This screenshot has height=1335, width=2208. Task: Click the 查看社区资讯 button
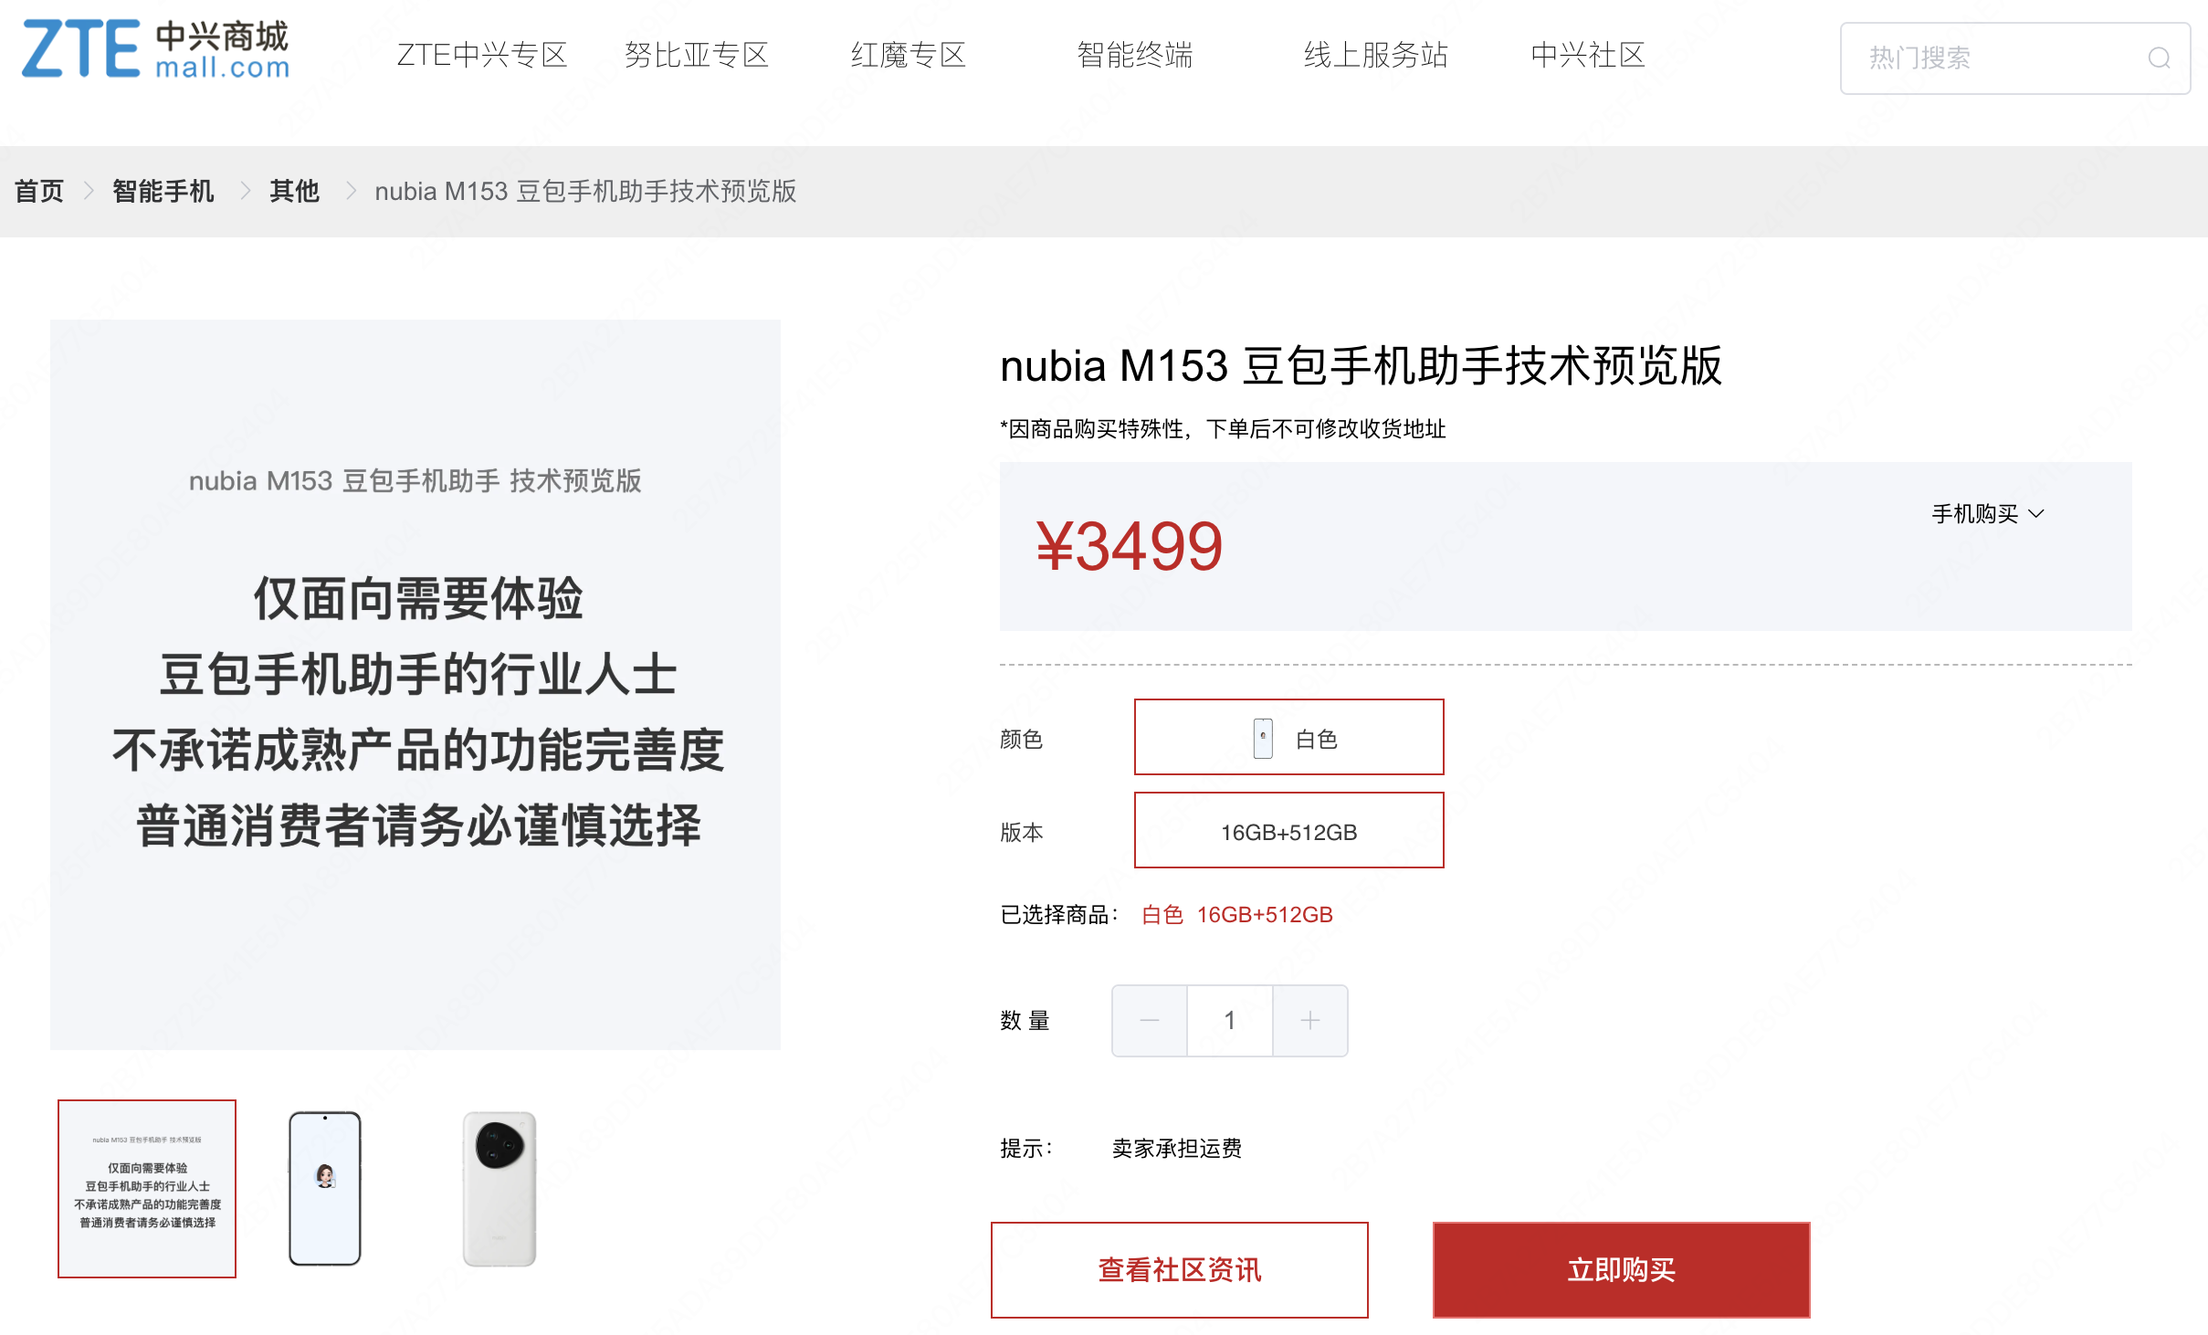1179,1269
